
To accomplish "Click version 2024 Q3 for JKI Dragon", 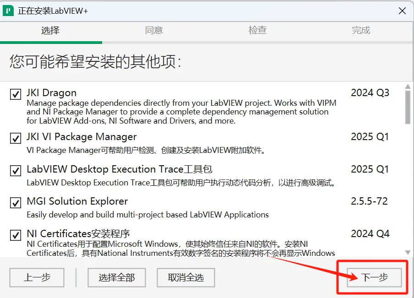I will click(370, 93).
